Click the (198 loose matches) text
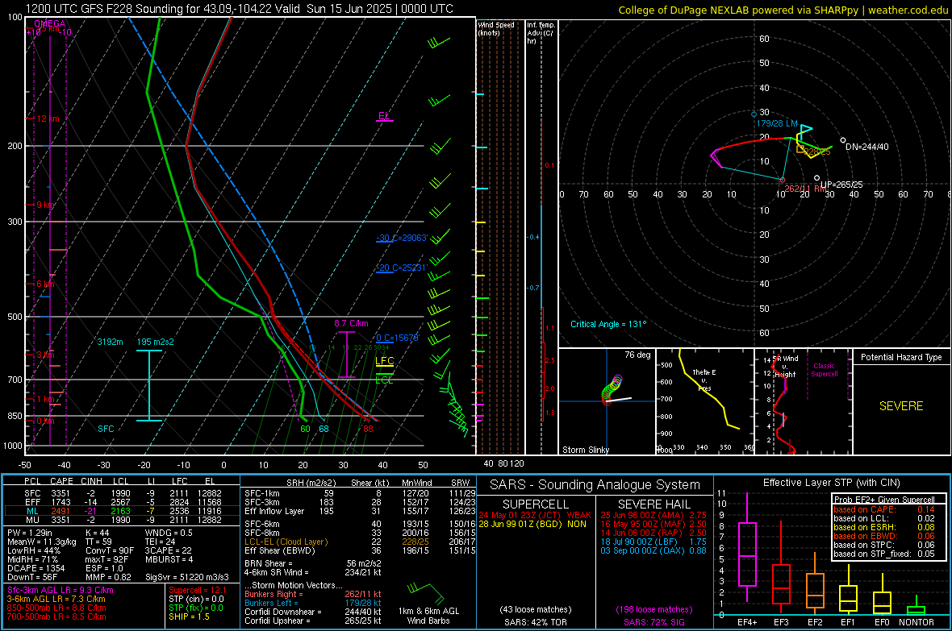The height and width of the screenshot is (631, 952). point(653,609)
